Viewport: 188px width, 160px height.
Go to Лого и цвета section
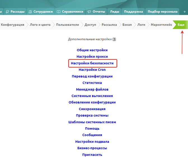pyautogui.click(x=40, y=25)
